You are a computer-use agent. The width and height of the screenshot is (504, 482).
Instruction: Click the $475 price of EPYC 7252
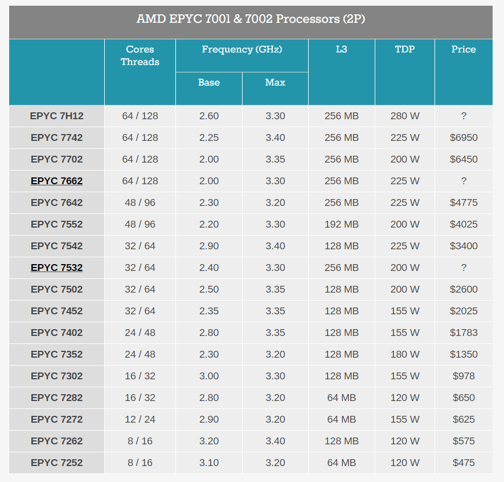tap(464, 463)
